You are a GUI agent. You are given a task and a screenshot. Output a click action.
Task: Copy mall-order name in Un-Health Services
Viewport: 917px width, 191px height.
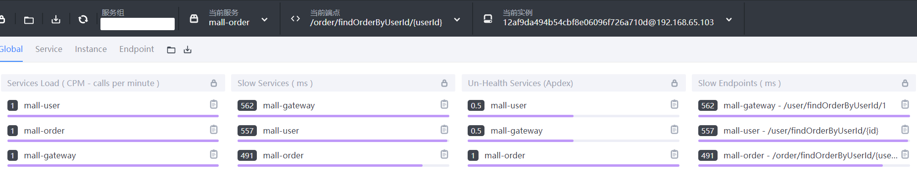[x=675, y=154]
